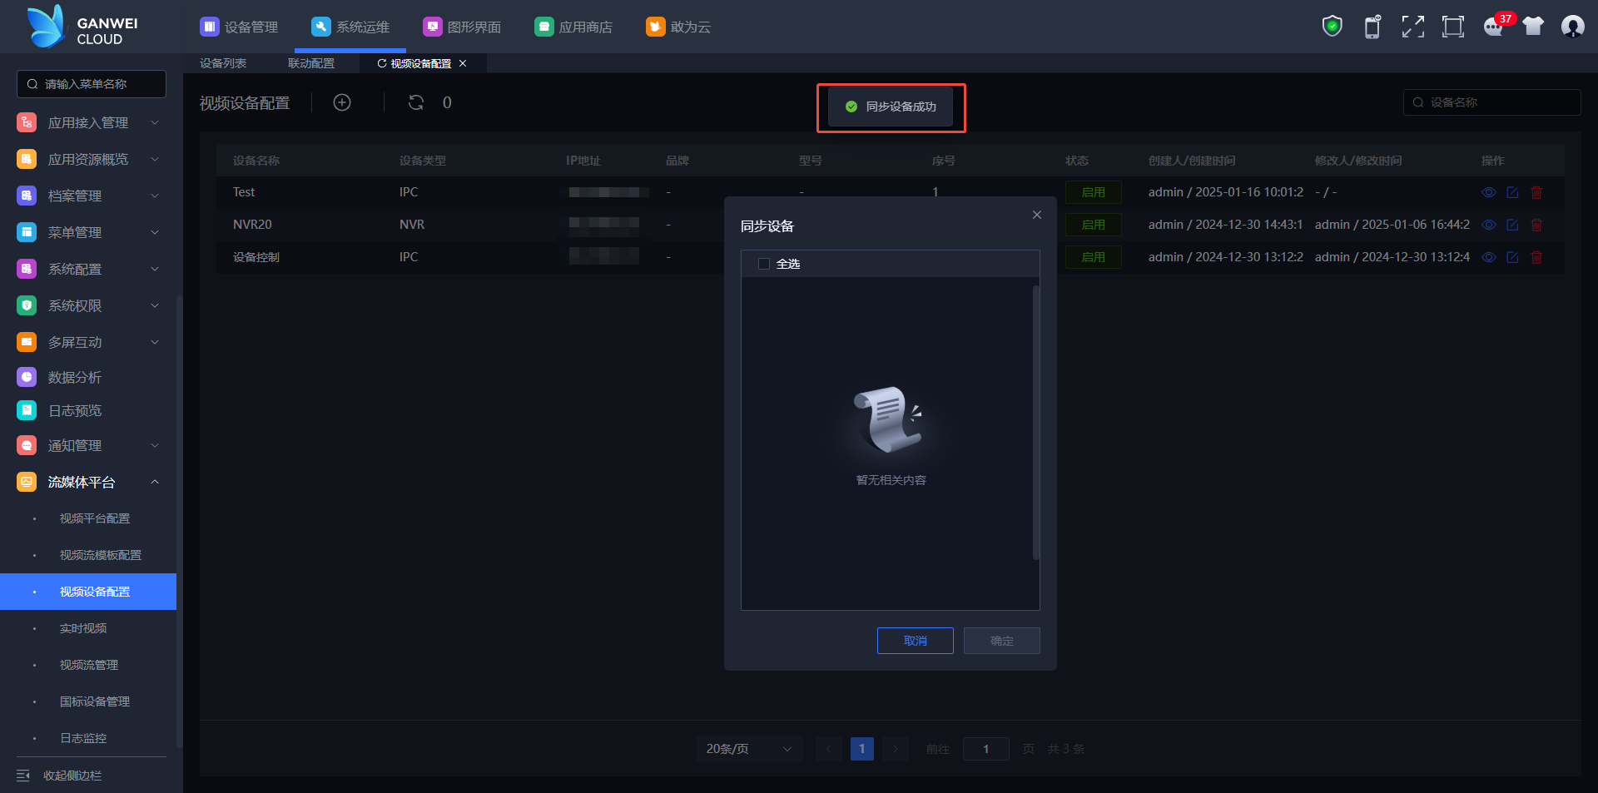Click the GANWEI CLOUD logo
This screenshot has height=793, width=1598.
pos(83,27)
